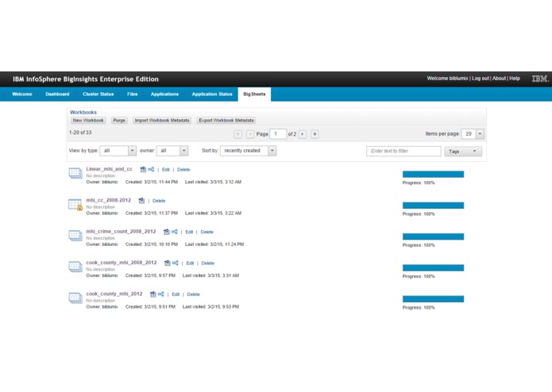
Task: Switch to Files tab
Action: (133, 94)
